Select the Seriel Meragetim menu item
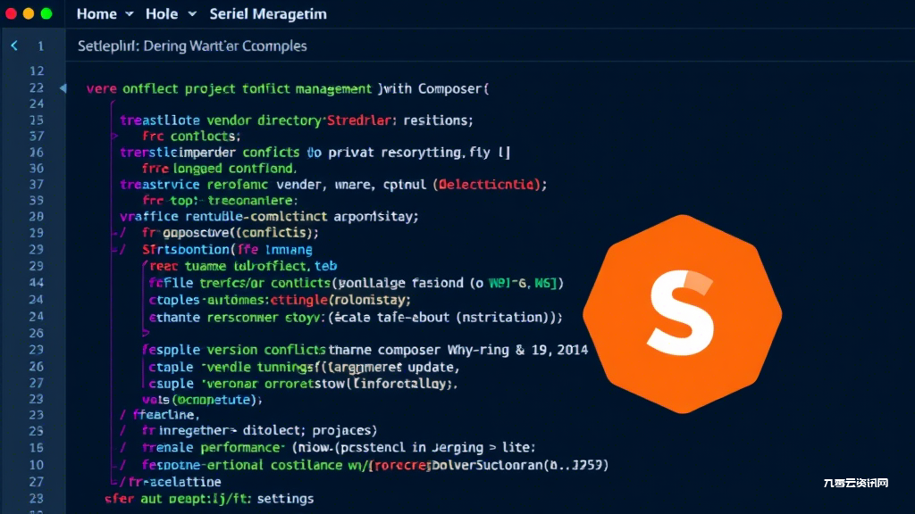Image resolution: width=915 pixels, height=514 pixels. coord(268,14)
